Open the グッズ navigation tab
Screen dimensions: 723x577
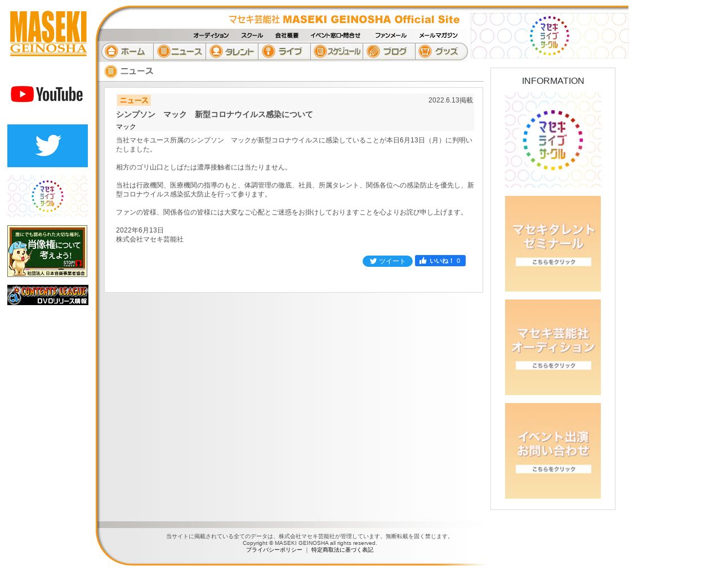click(x=441, y=52)
